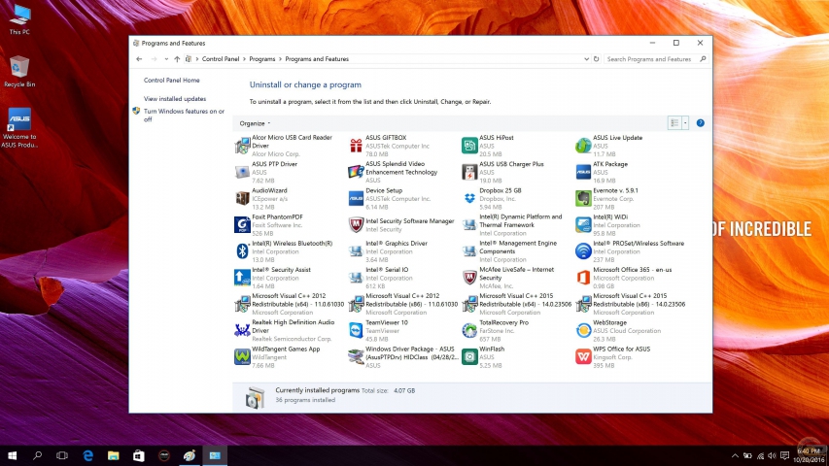Expand recent locations dropdown arrow
This screenshot has width=829, height=466.
tap(166, 59)
